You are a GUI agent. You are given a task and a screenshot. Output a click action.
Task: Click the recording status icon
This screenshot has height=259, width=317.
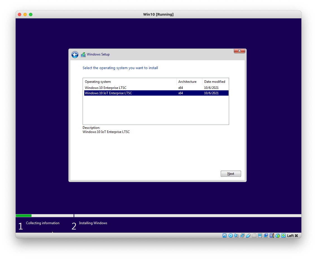[266, 236]
